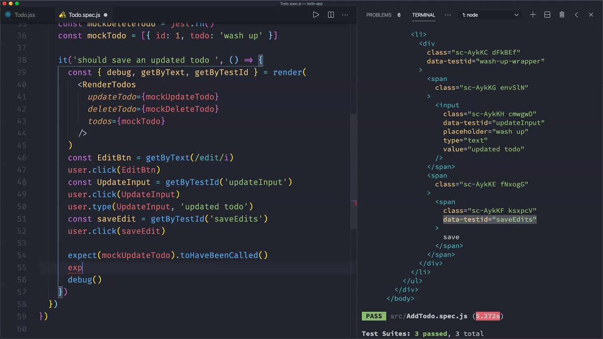Screen dimensions: 603x339
Task: Click 'user.click(EditBtn)' on line 47
Action: (x=114, y=170)
